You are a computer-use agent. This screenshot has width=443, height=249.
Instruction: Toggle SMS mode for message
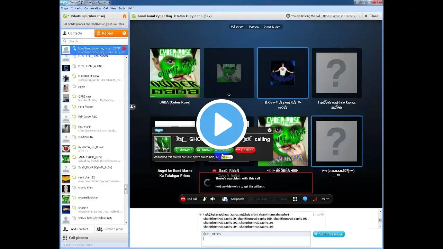tap(217, 234)
